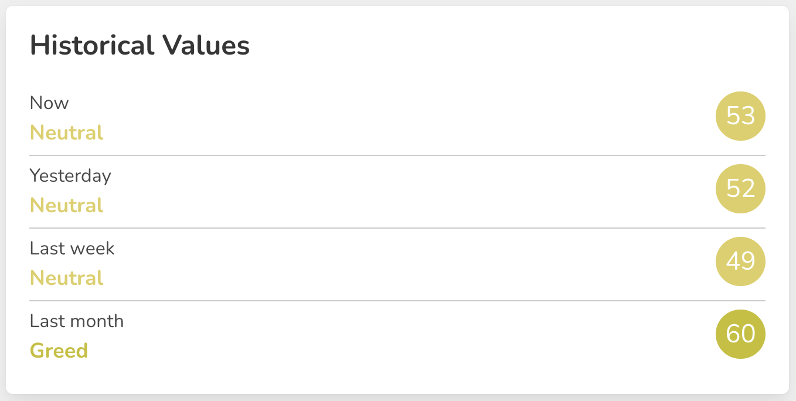Click the Now row label

point(49,103)
